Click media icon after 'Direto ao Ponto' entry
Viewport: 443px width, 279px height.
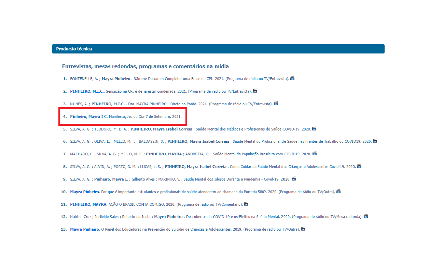pyautogui.click(x=276, y=104)
